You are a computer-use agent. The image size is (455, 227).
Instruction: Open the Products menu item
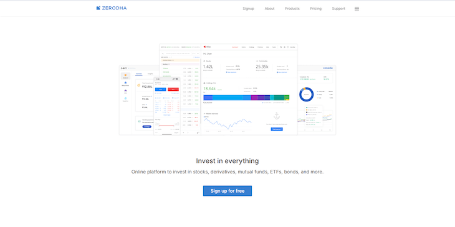(292, 9)
